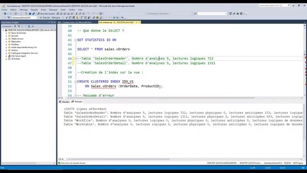Close the Vue indexee.sql tab
The height and width of the screenshot is (173, 307).
click(x=139, y=23)
